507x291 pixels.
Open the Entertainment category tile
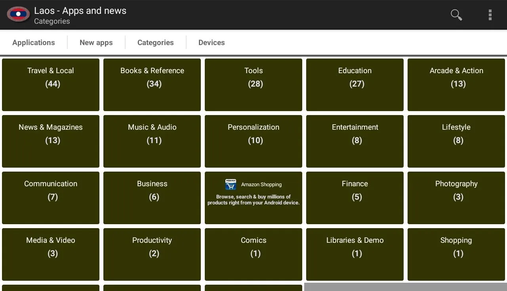(355, 141)
